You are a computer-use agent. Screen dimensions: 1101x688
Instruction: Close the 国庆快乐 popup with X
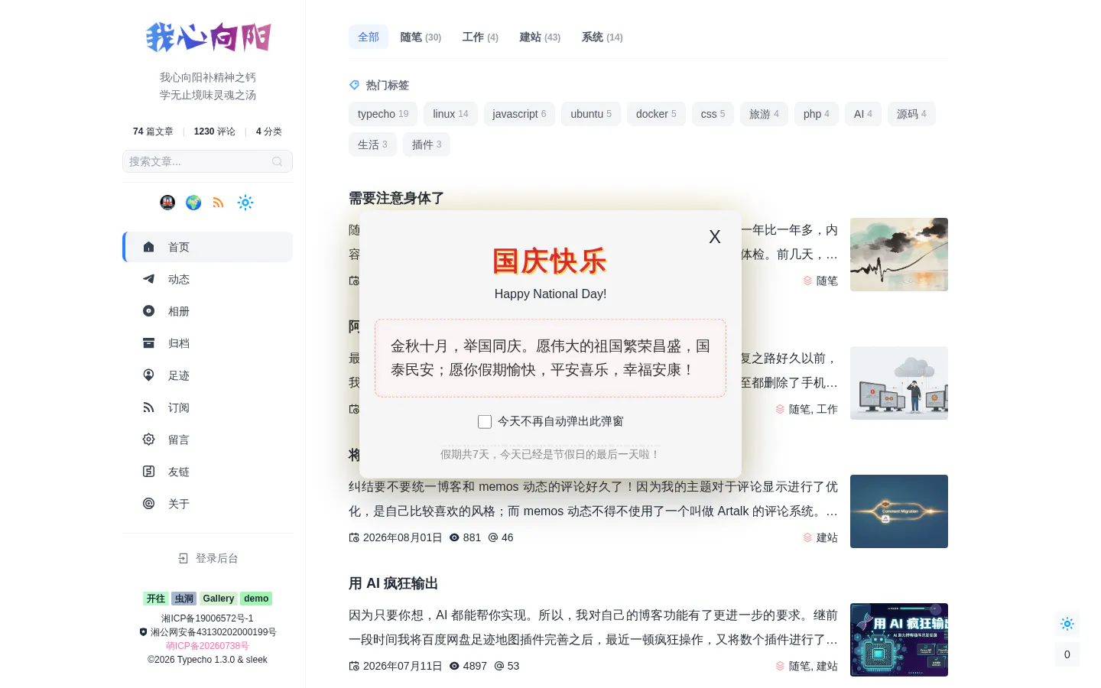[x=715, y=237]
